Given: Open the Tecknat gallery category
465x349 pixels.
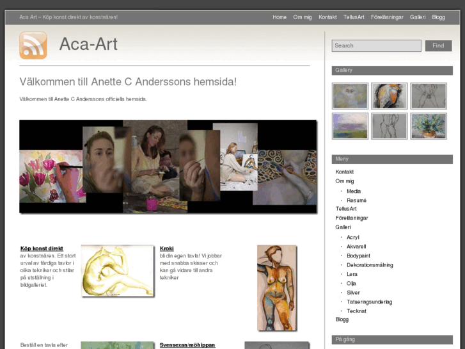Looking at the screenshot, I should click(x=356, y=311).
